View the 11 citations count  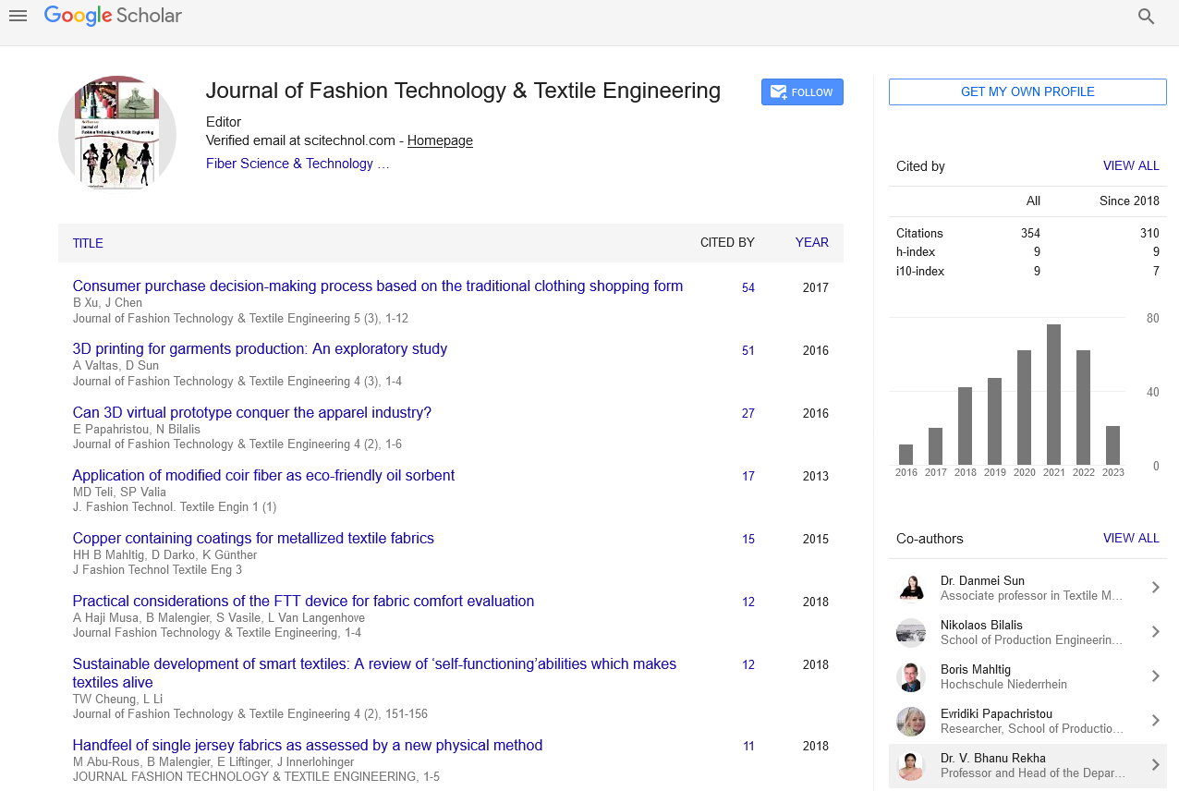(x=748, y=747)
